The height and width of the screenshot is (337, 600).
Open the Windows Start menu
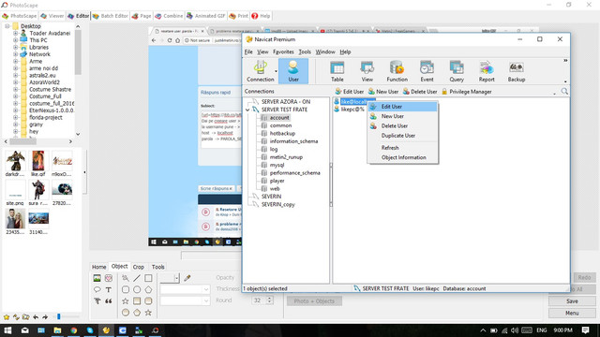[7, 330]
